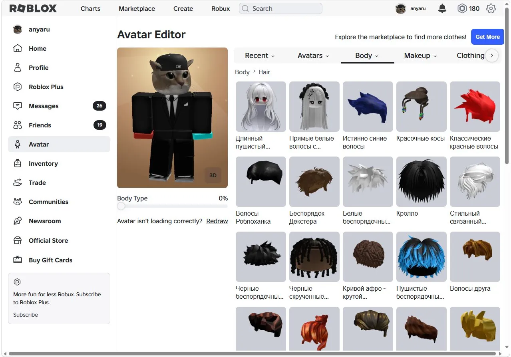Toggle the 3D avatar view button
This screenshot has height=357, width=511.
[x=213, y=175]
